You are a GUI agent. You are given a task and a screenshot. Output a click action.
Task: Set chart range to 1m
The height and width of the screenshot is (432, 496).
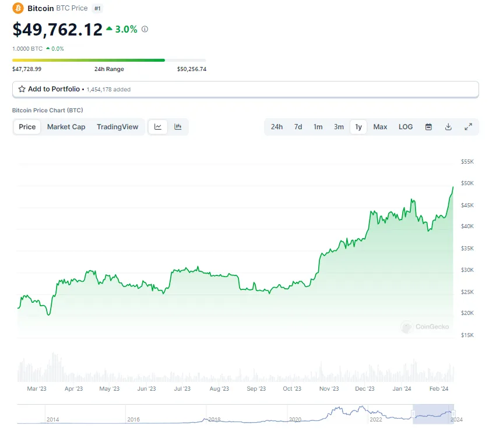tap(318, 127)
